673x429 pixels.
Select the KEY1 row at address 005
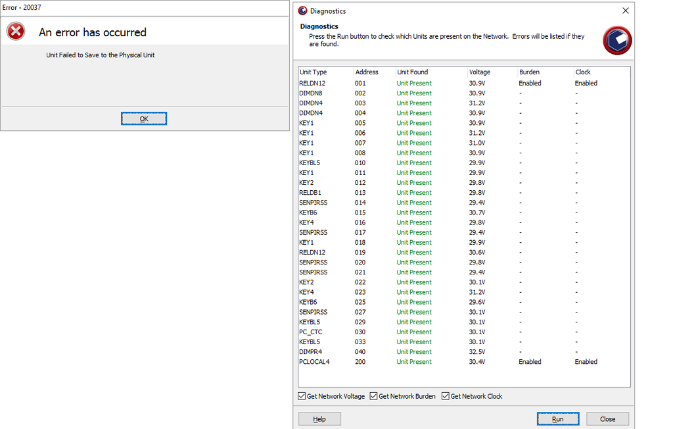pos(464,123)
